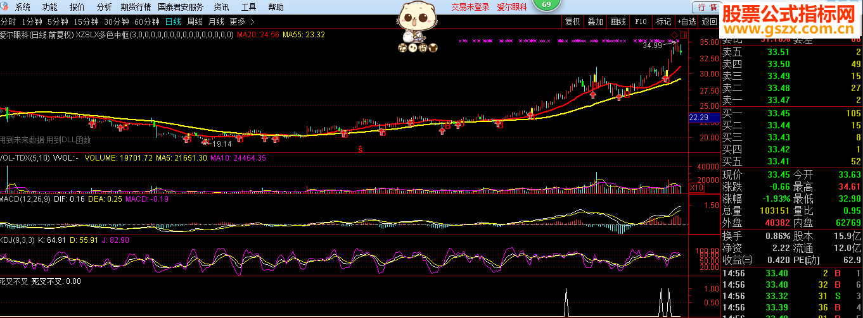This screenshot has width=863, height=318.
Task: Open the 工具 menu
Action: coord(249,7)
